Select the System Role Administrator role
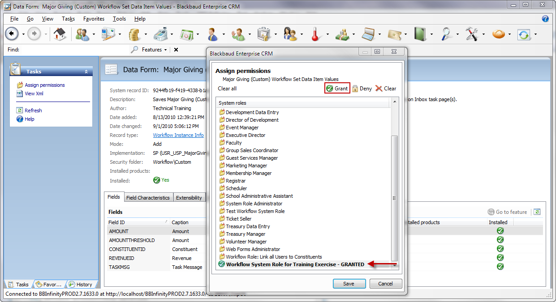 (x=254, y=204)
